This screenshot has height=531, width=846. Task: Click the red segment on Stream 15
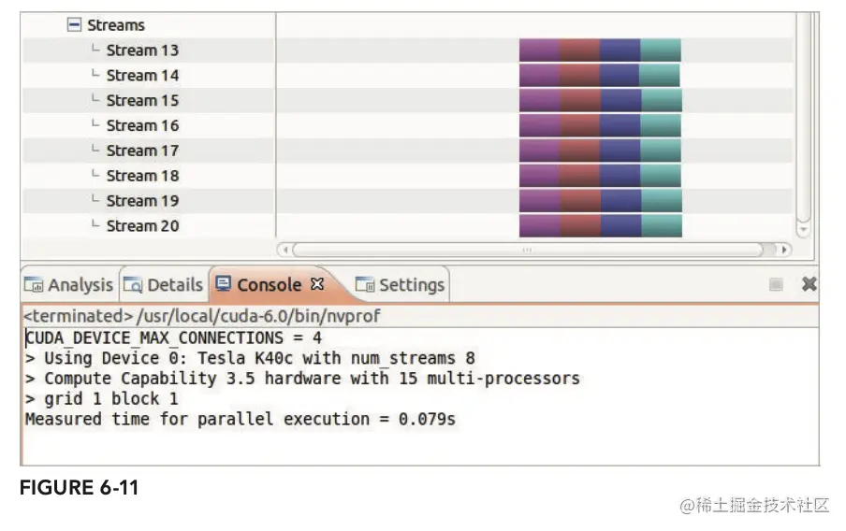(x=580, y=101)
